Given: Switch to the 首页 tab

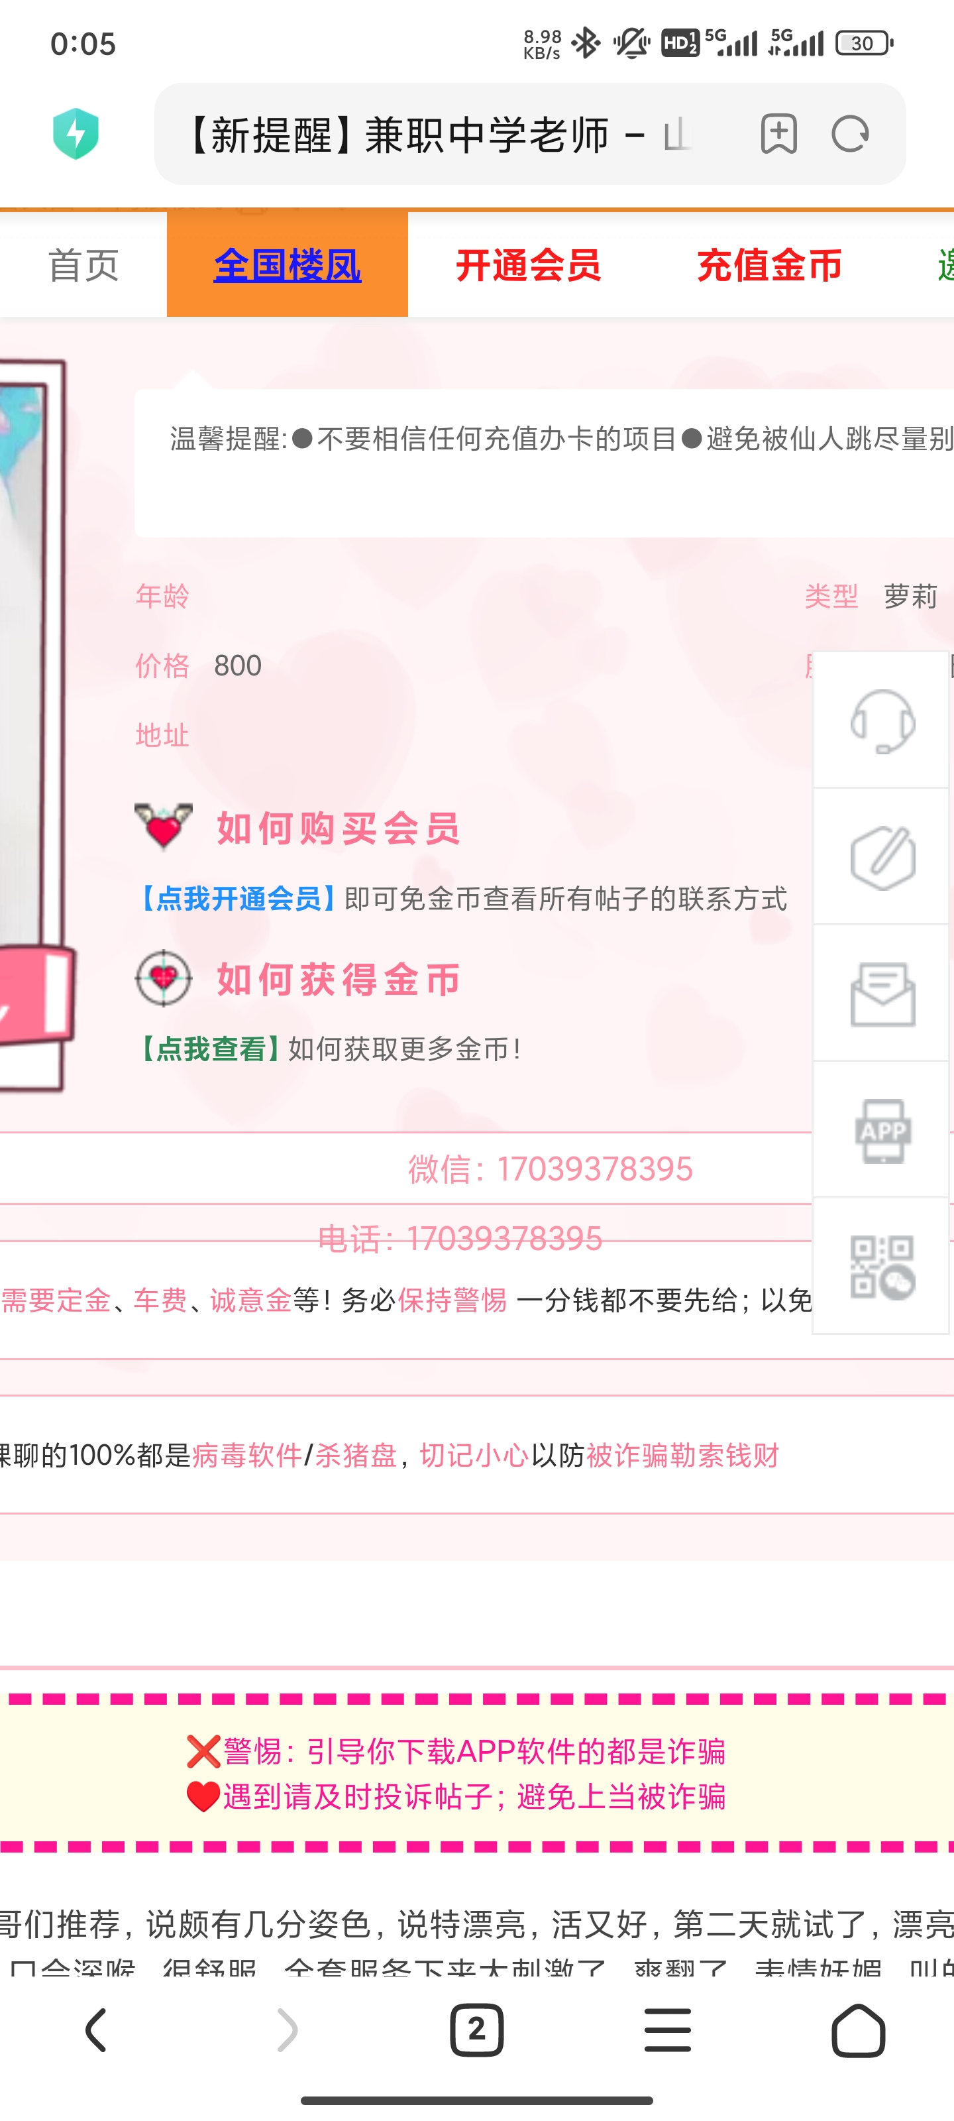Looking at the screenshot, I should [83, 265].
